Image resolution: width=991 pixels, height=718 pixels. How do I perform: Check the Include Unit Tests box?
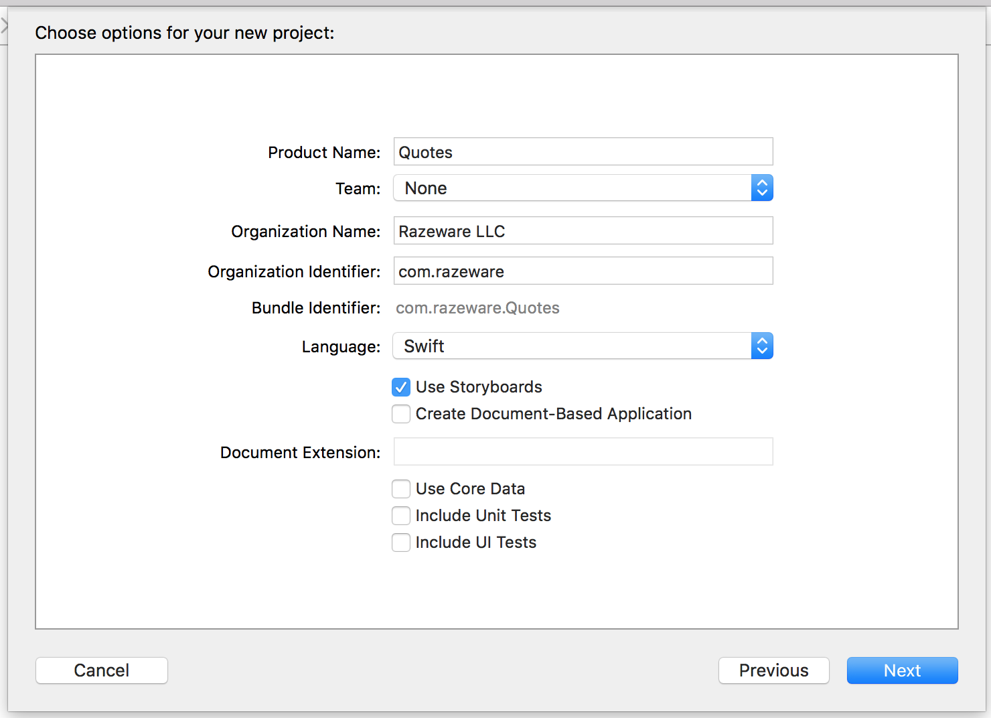[x=401, y=516]
